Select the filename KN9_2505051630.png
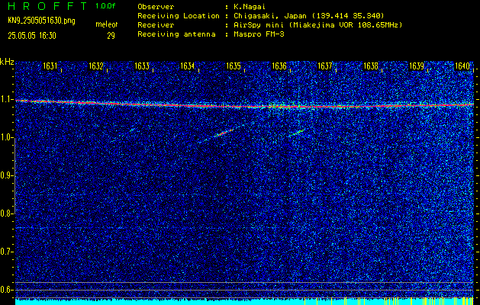Screen dimensions: 480x305 [41, 21]
